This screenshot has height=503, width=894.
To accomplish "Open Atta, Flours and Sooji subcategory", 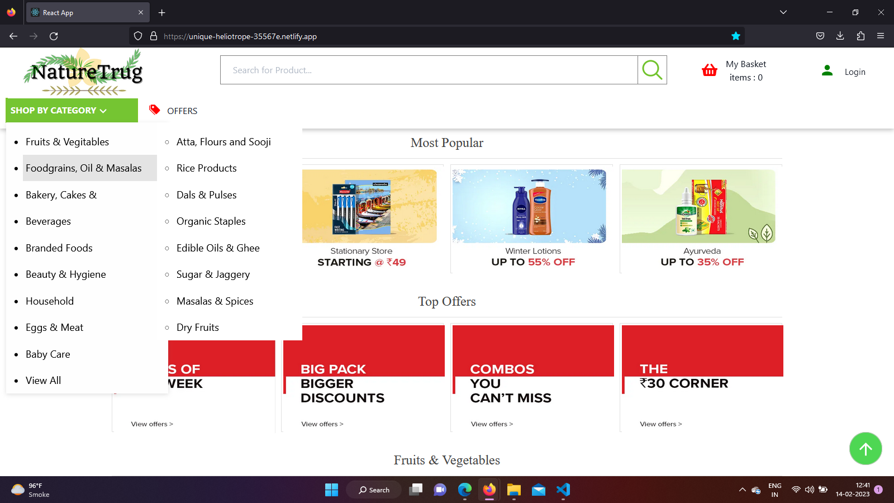I will [x=223, y=142].
